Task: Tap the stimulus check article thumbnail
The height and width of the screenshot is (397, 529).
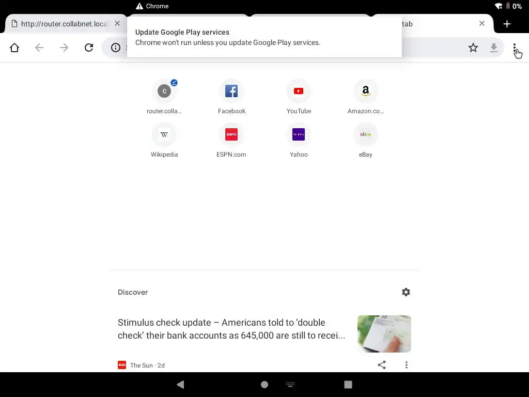Action: (384, 334)
